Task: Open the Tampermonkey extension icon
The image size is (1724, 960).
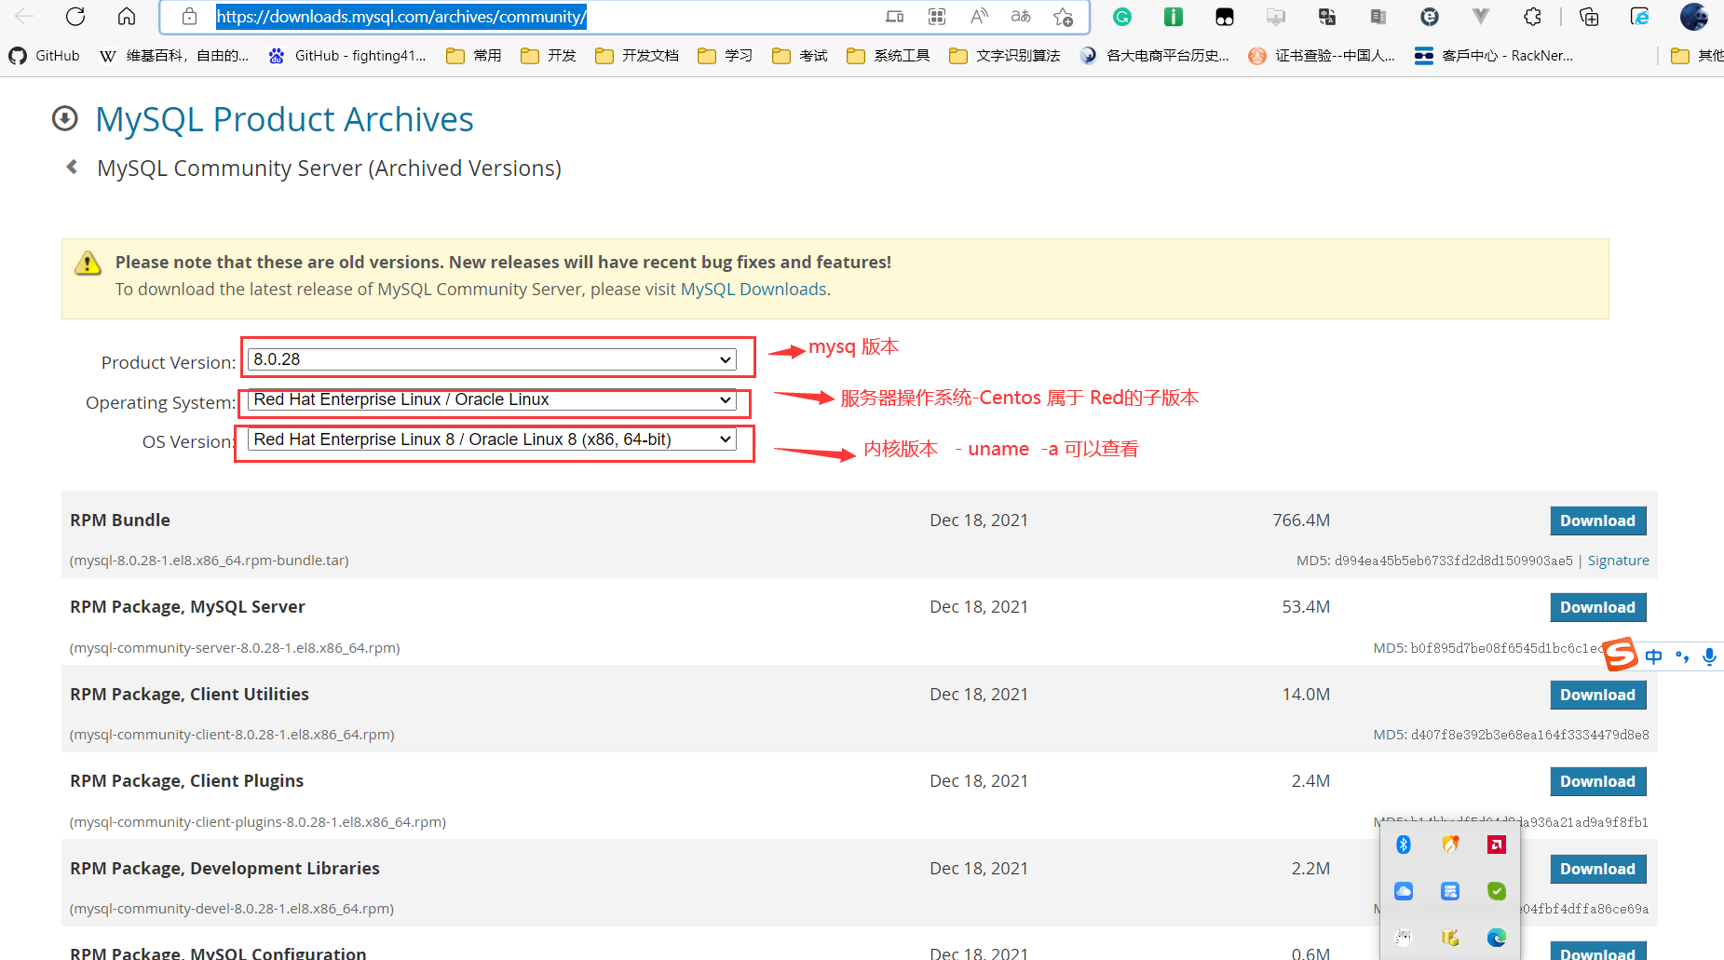Action: pos(1225,16)
